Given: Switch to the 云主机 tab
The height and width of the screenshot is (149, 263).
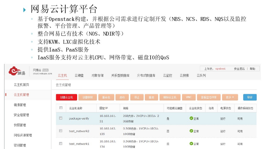Looking at the screenshot, I should coord(62,75).
